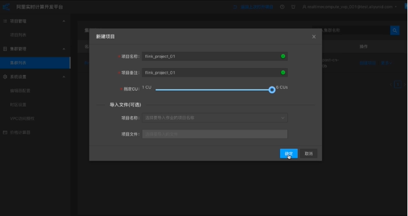The image size is (408, 216).
Task: Close the 新建项目 dialog with the X
Action: (314, 36)
